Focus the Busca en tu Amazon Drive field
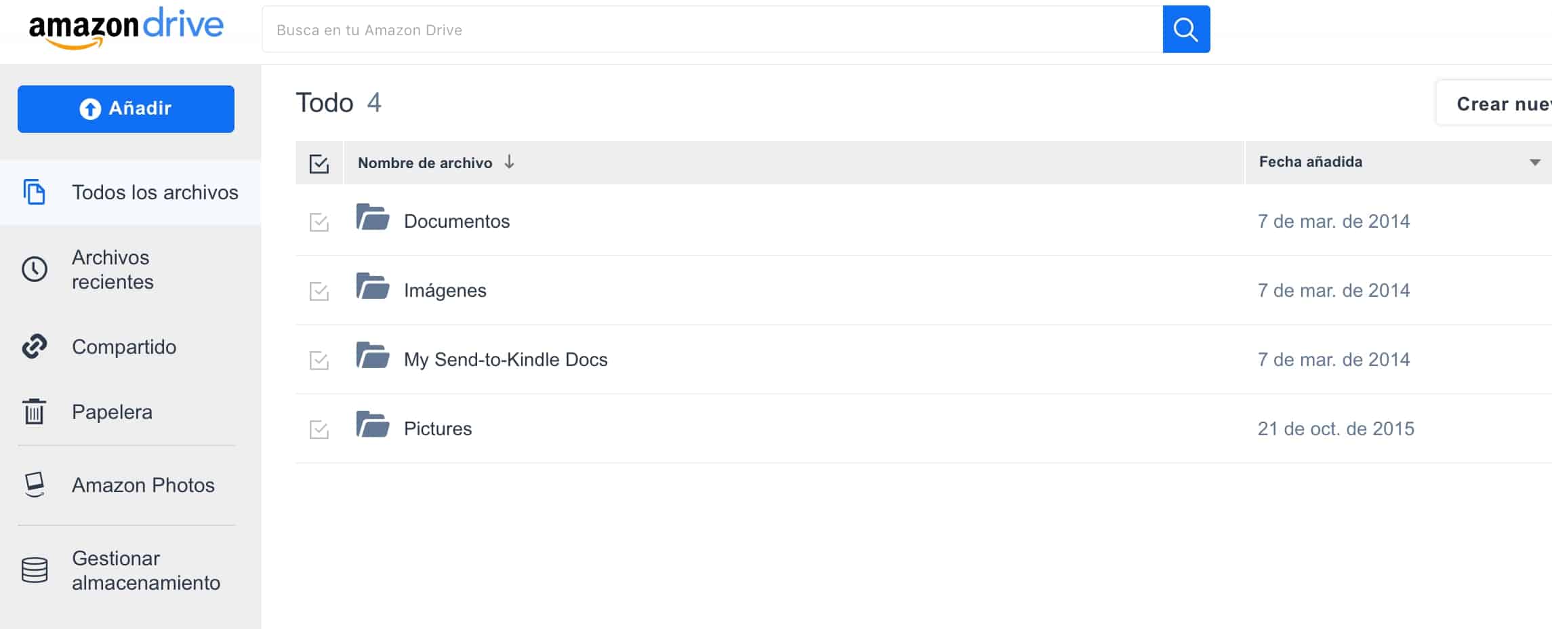Image resolution: width=1552 pixels, height=629 pixels. point(712,30)
